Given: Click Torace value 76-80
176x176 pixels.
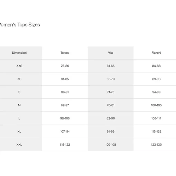Looking at the screenshot, I should pyautogui.click(x=65, y=66).
